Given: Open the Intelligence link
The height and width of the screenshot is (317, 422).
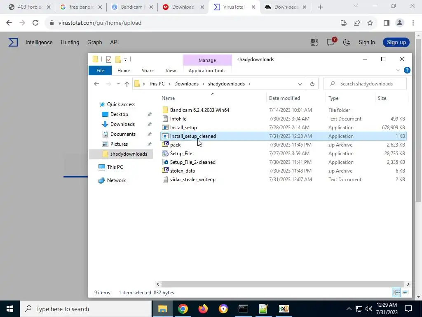Looking at the screenshot, I should tap(39, 43).
